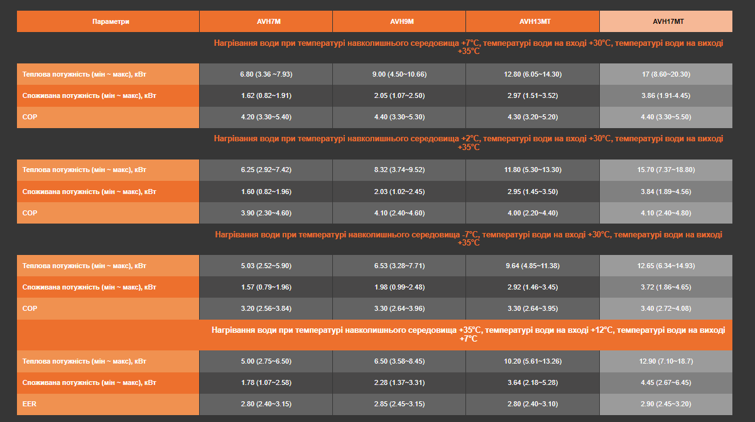Click the power value 2.97 (1.51~3.52)
This screenshot has height=422, width=755.
[x=533, y=95]
